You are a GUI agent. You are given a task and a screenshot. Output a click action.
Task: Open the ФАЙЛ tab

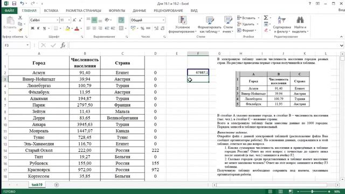coord(9,11)
